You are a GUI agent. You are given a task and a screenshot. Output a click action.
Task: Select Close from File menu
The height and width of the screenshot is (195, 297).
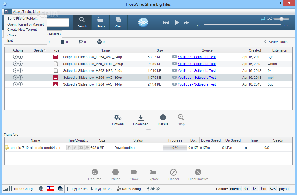coord(25,35)
